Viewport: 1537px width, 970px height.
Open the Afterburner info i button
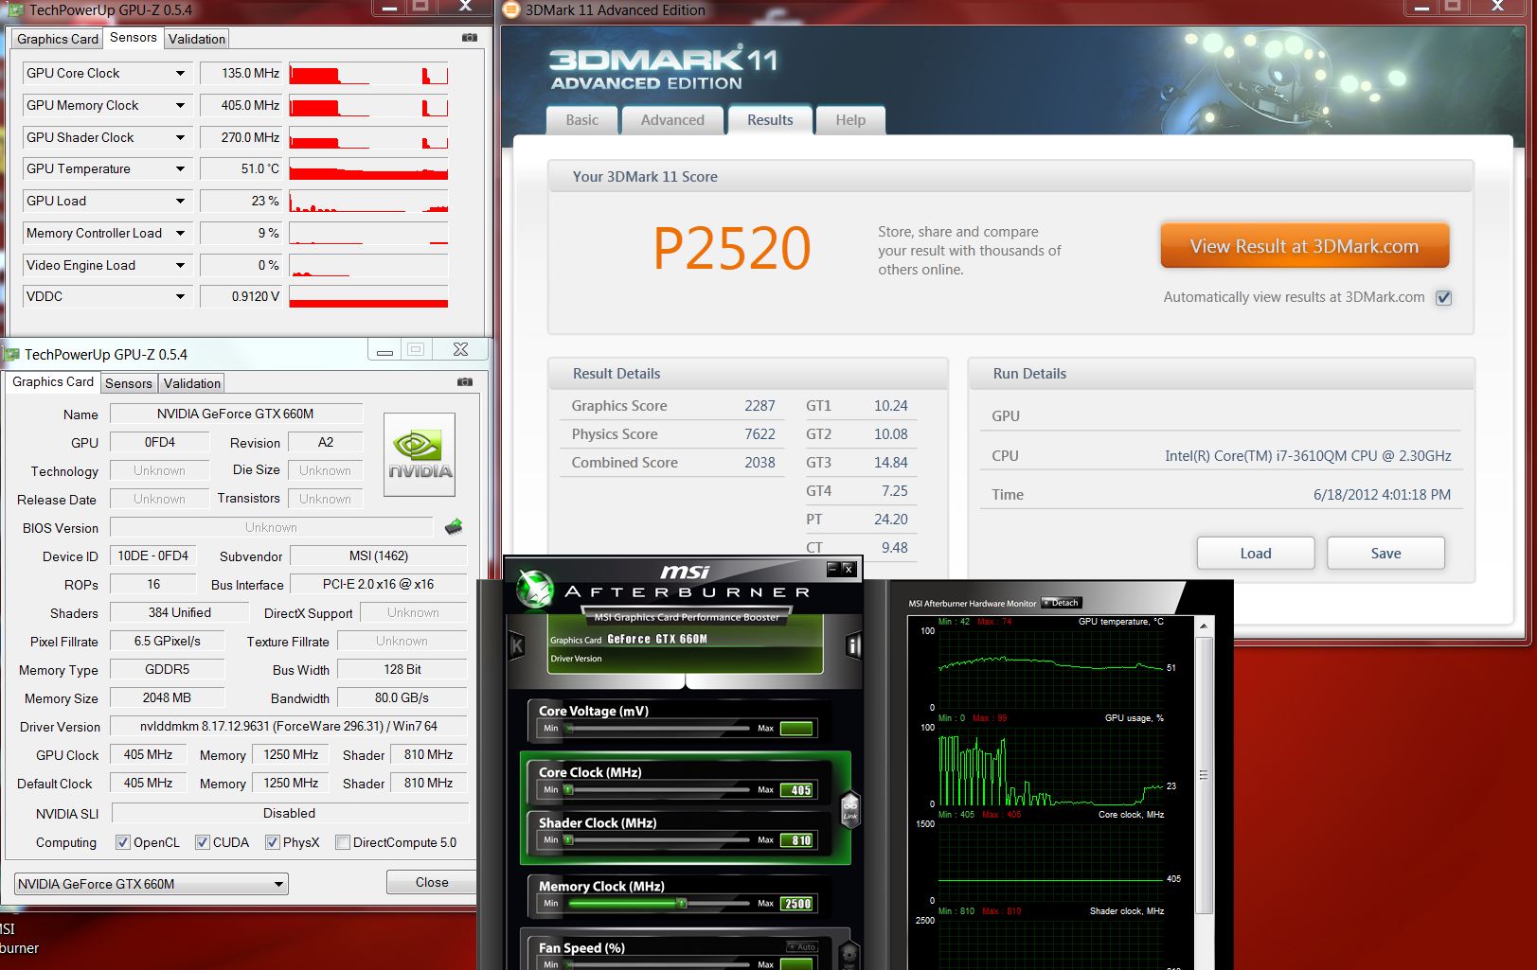[x=853, y=646]
